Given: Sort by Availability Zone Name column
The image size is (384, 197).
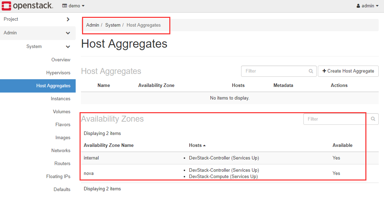Looking at the screenshot, I should tap(108, 145).
